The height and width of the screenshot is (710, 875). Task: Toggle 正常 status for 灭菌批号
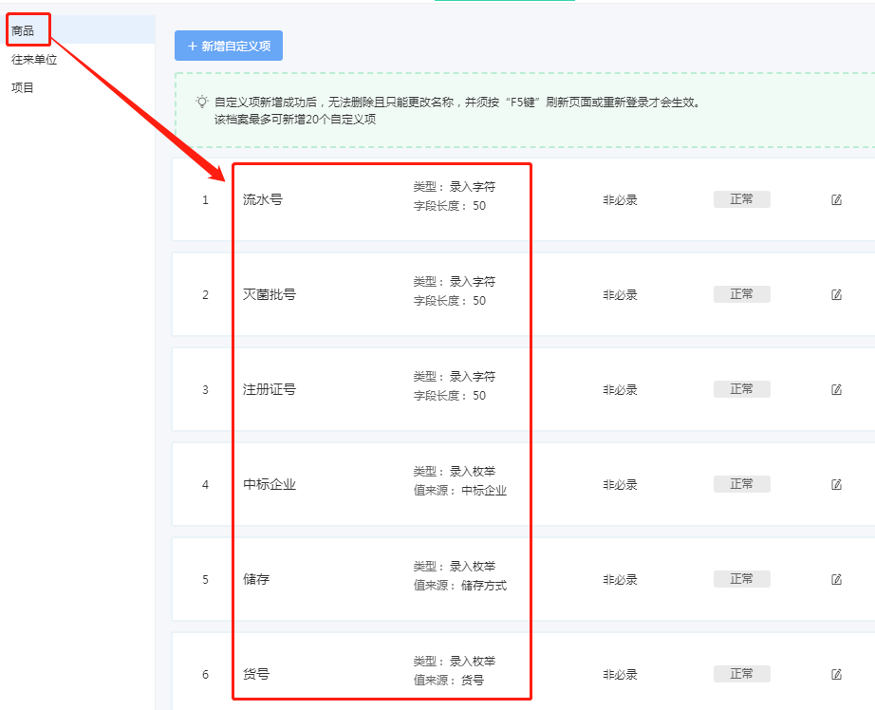[741, 294]
